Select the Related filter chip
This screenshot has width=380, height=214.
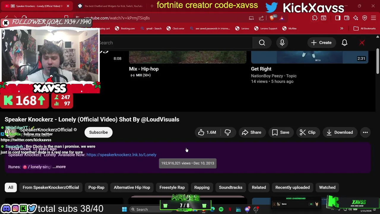259,188
